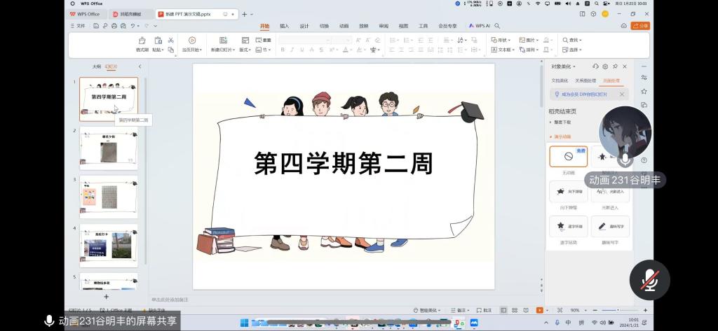718x331 pixels.
Task: Switch to the 大纲 outline tab
Action: 96,66
